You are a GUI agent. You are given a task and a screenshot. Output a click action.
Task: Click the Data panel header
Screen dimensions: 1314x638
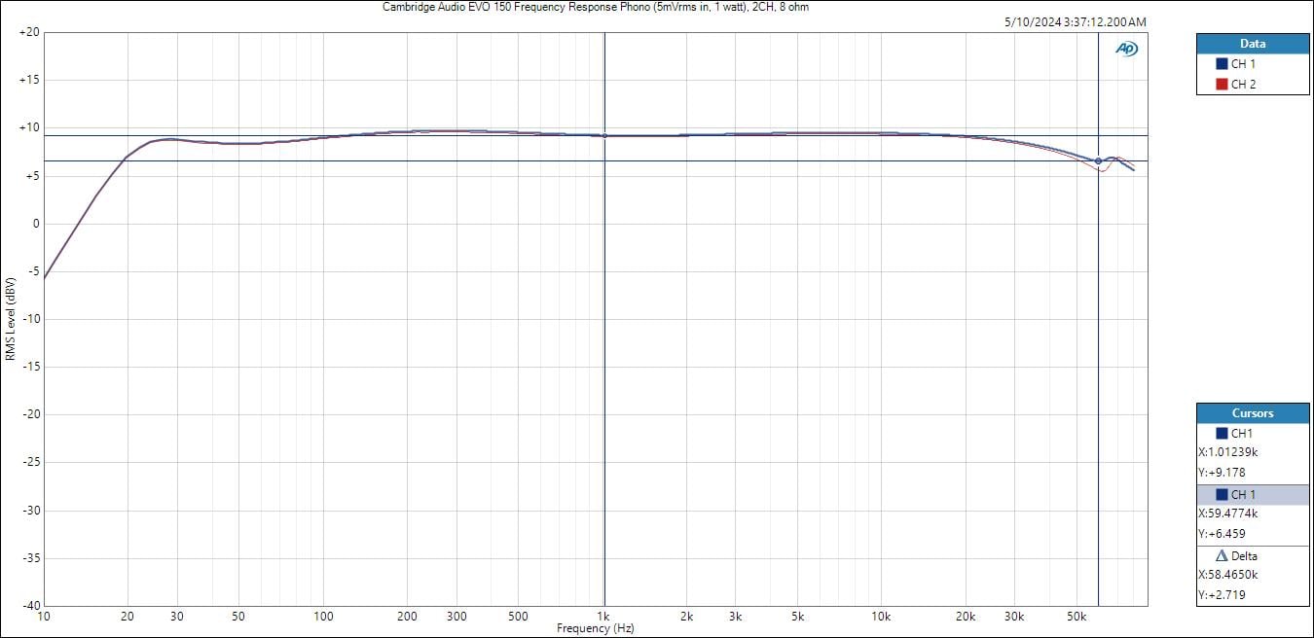coord(1253,44)
